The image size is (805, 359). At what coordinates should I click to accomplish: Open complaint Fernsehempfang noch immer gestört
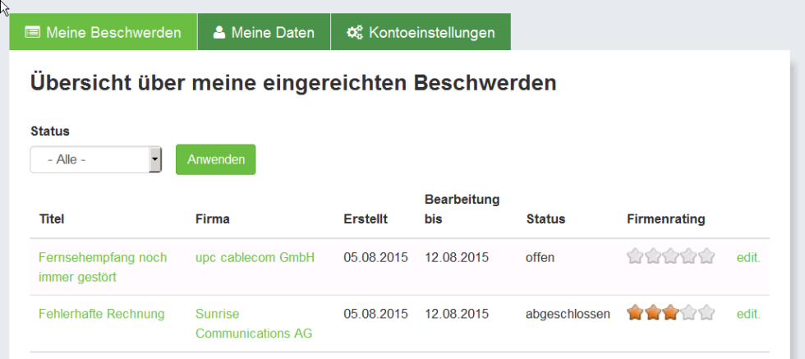(103, 267)
